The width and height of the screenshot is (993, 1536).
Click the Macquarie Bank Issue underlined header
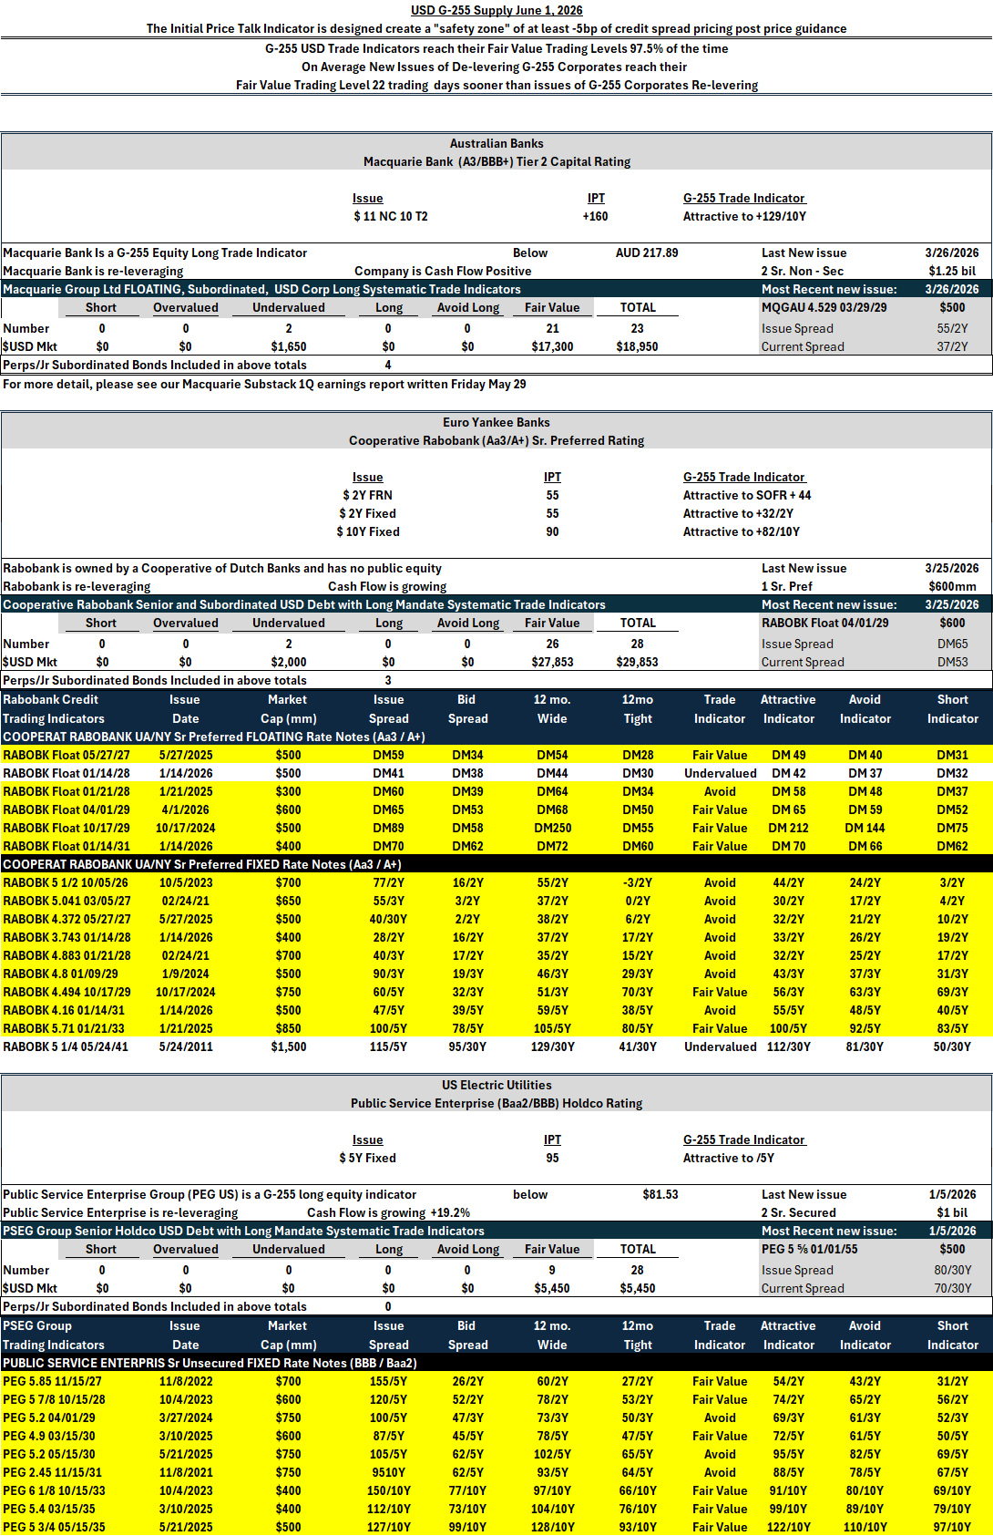[x=368, y=198]
